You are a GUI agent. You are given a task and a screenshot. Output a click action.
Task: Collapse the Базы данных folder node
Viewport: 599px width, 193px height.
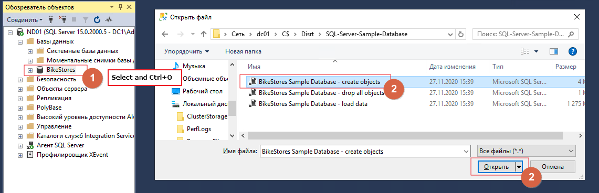point(20,41)
